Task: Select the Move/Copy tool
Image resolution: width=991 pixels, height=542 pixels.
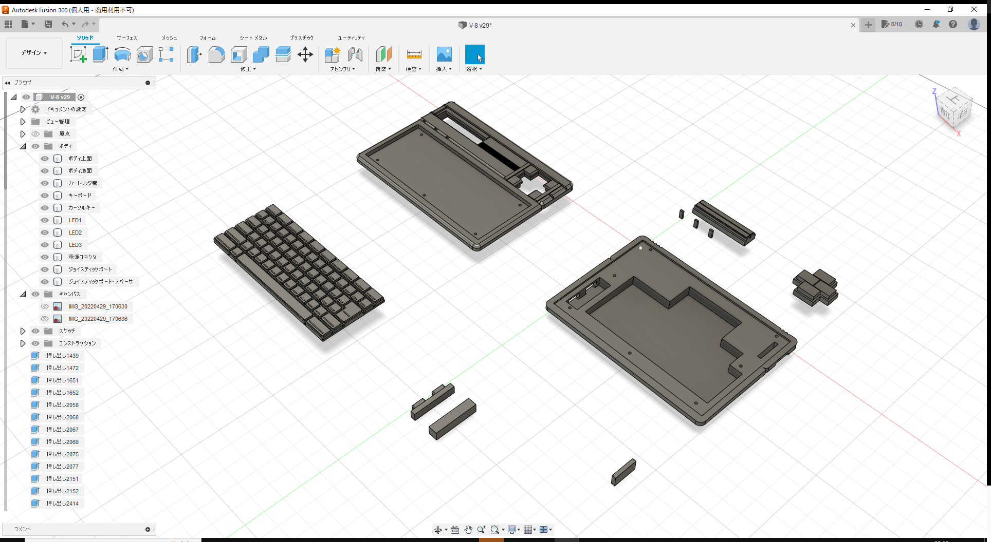Action: 305,54
